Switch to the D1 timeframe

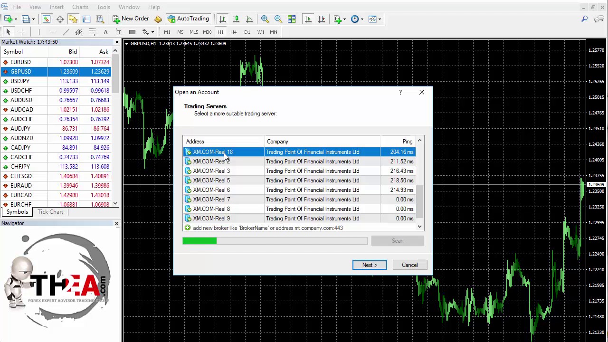click(247, 32)
